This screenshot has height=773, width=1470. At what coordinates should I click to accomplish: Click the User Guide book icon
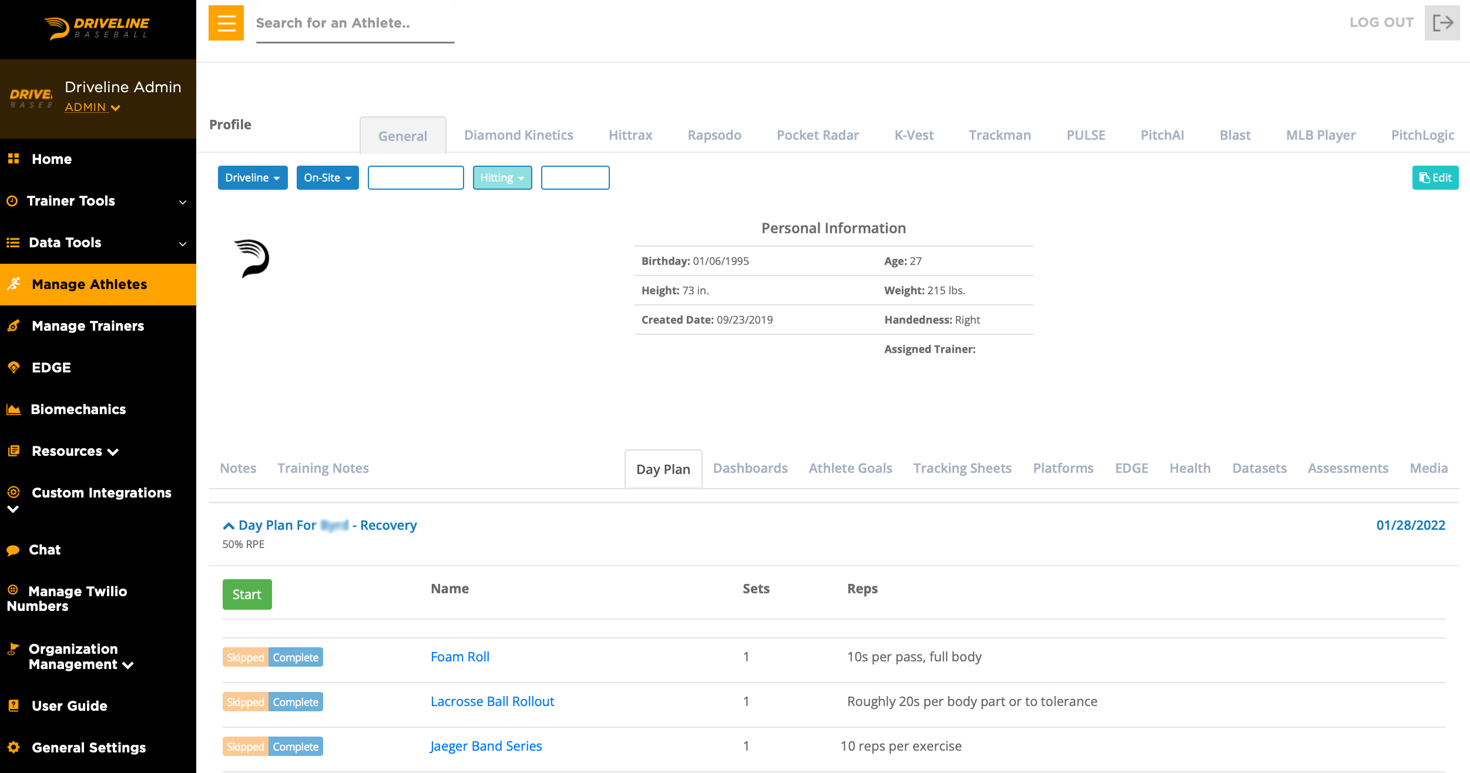pos(14,705)
